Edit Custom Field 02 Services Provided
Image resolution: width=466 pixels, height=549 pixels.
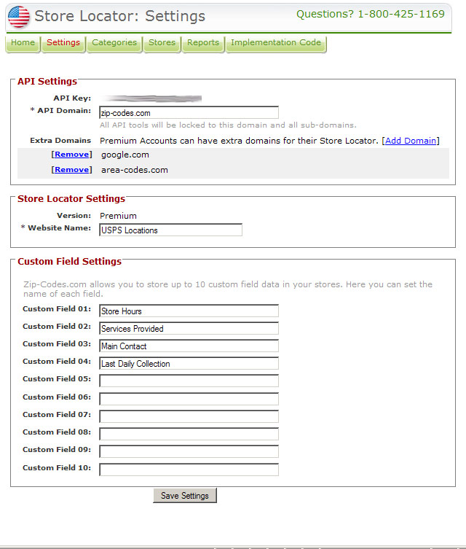(x=189, y=328)
